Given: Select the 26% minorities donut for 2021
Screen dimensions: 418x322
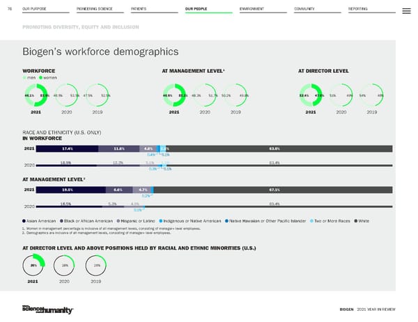Looking at the screenshot, I should [x=34, y=266].
